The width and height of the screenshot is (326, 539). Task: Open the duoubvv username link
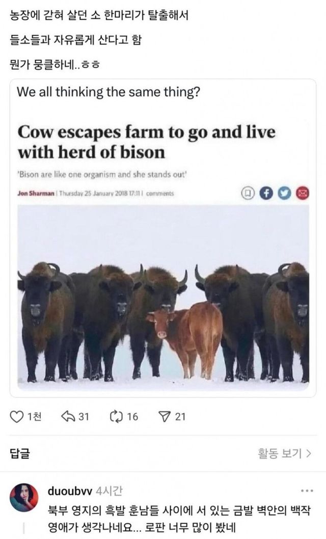[70, 491]
